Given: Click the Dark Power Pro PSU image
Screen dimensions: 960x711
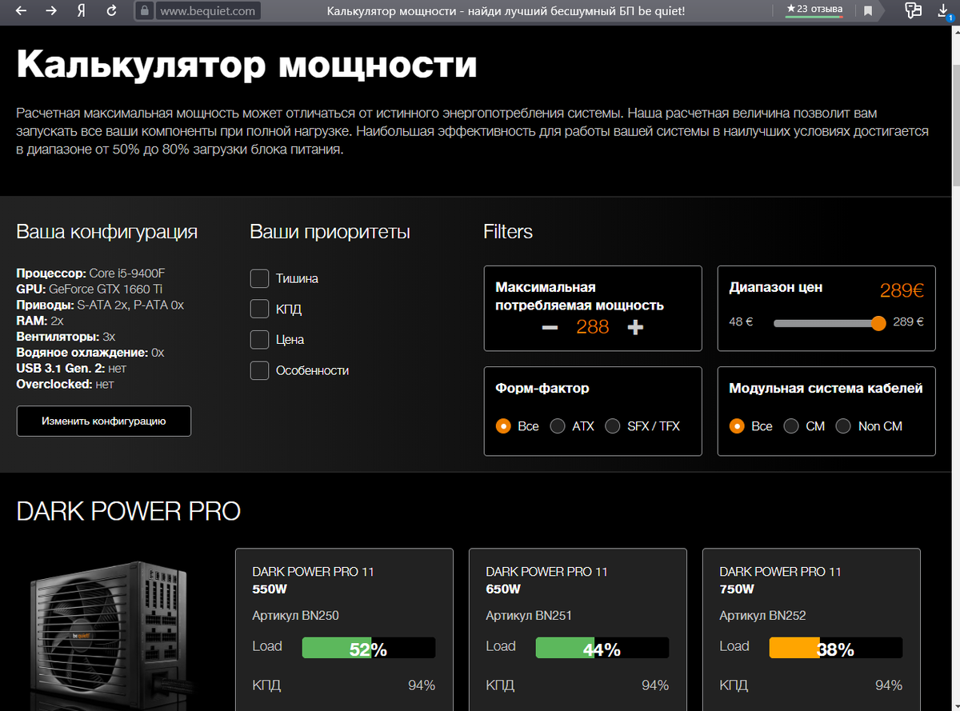Looking at the screenshot, I should (112, 633).
